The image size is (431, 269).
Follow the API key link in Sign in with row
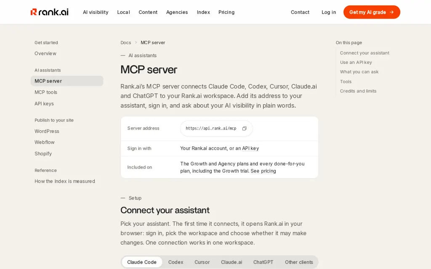pos(250,148)
